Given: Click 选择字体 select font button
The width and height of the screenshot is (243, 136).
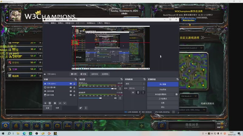Looking at the screenshot, I should pyautogui.click(x=94, y=74).
